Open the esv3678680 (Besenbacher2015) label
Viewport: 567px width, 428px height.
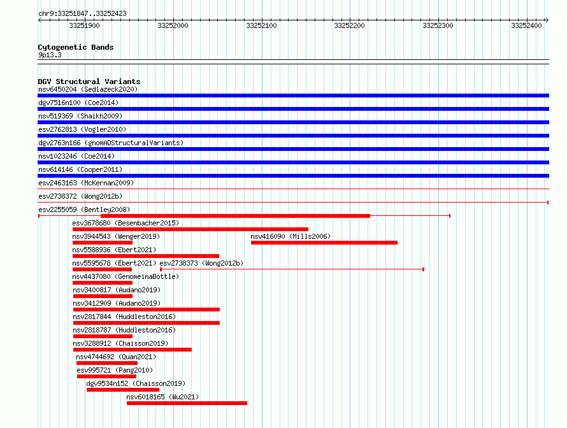[x=126, y=223]
